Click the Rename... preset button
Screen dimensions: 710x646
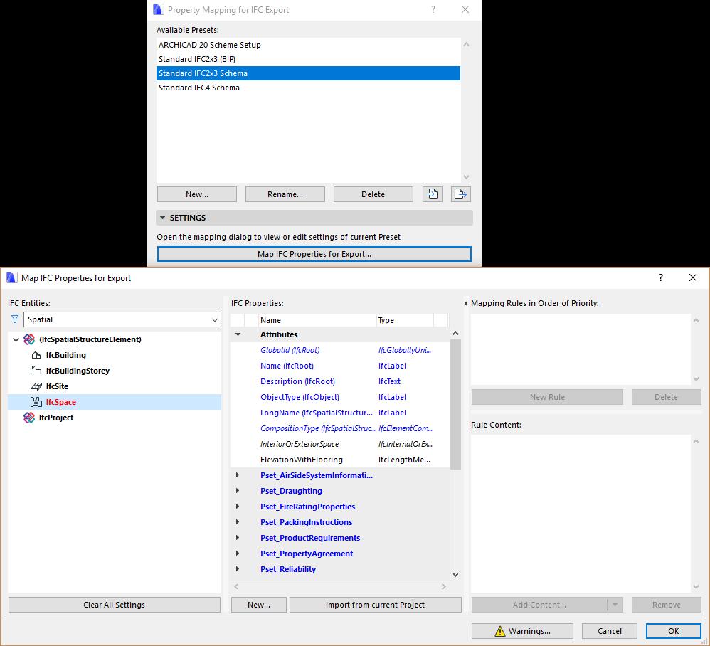pos(285,194)
